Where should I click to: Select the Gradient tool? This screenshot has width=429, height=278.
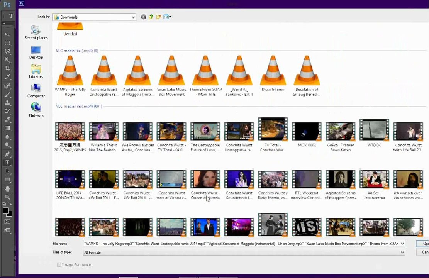tap(7, 128)
